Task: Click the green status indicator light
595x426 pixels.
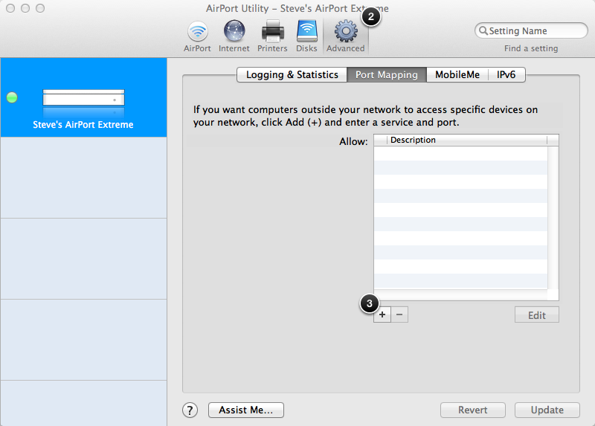Action: click(x=12, y=97)
